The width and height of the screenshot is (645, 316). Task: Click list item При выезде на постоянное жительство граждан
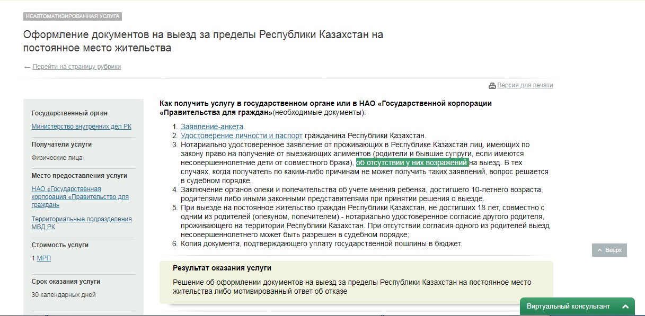click(x=365, y=221)
